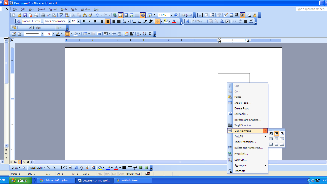Click the Read button
The image size is (327, 184).
click(186, 15)
